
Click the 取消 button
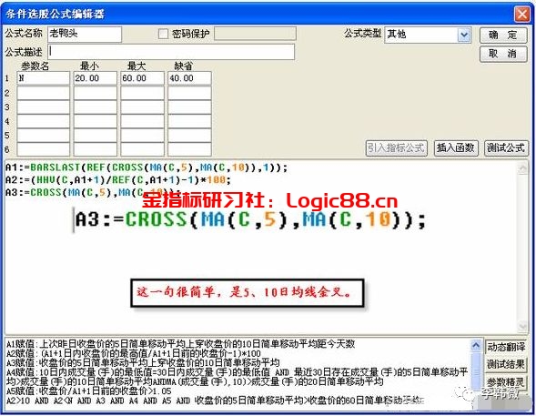tap(503, 54)
